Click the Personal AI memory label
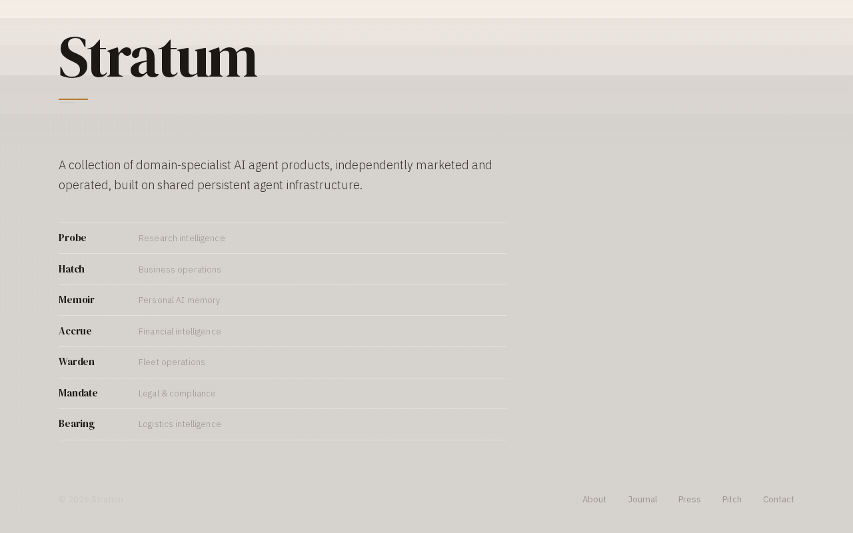The width and height of the screenshot is (853, 533). click(x=179, y=300)
